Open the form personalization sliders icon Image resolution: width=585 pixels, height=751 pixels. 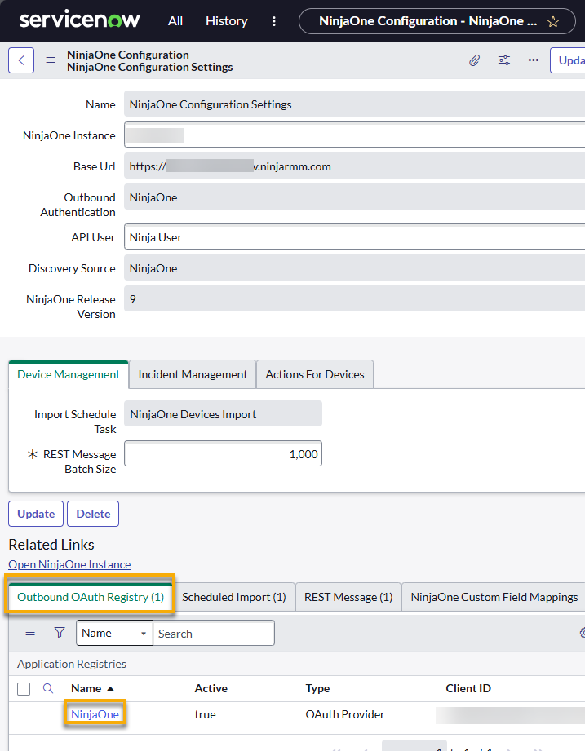coord(504,60)
